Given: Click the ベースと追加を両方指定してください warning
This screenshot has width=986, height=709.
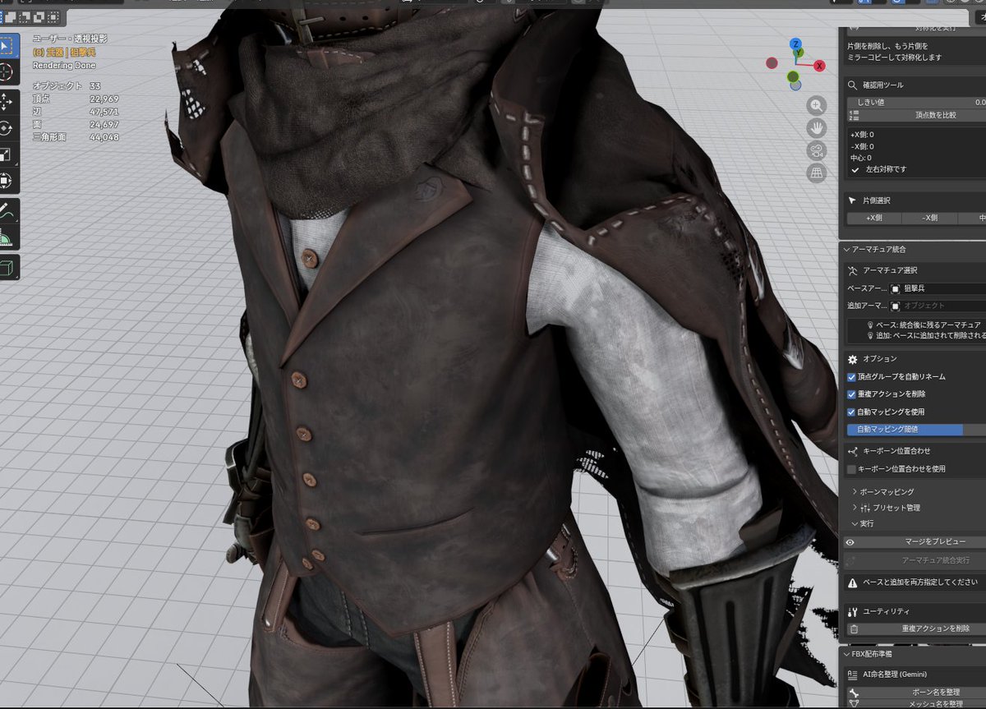Looking at the screenshot, I should coord(920,582).
